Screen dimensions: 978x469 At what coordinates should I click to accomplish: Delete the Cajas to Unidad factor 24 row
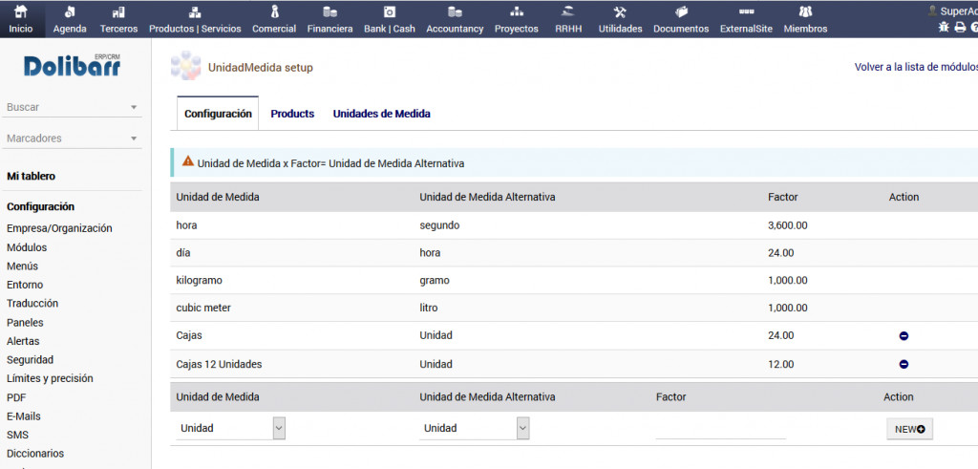[x=904, y=336]
